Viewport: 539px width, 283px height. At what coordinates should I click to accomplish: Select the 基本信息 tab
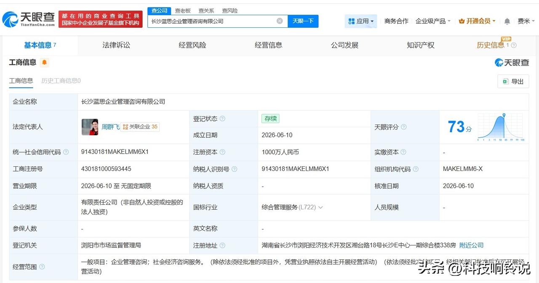[40, 45]
